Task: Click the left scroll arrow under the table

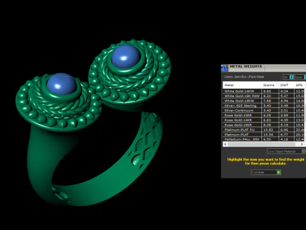Action: [225, 144]
